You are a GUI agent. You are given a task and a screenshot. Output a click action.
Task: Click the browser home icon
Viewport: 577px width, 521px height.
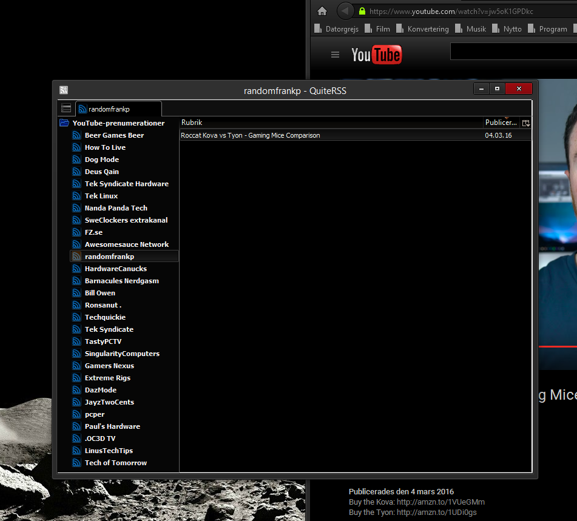click(322, 11)
